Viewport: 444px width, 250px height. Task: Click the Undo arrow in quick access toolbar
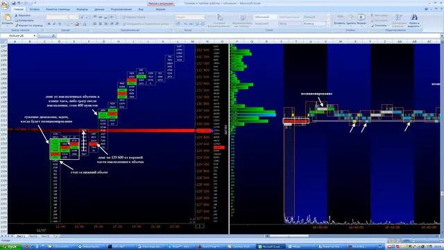[19, 3]
